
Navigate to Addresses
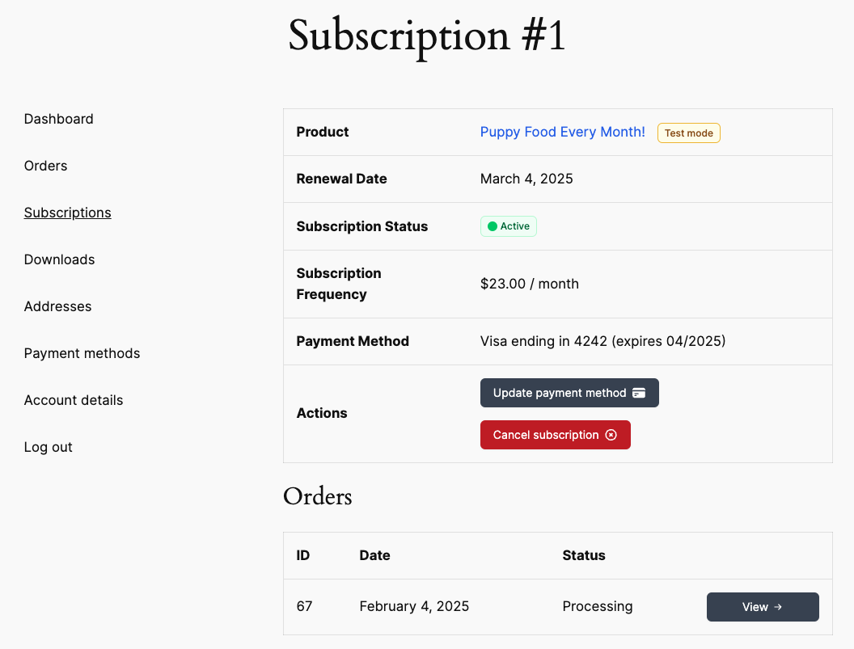(58, 306)
